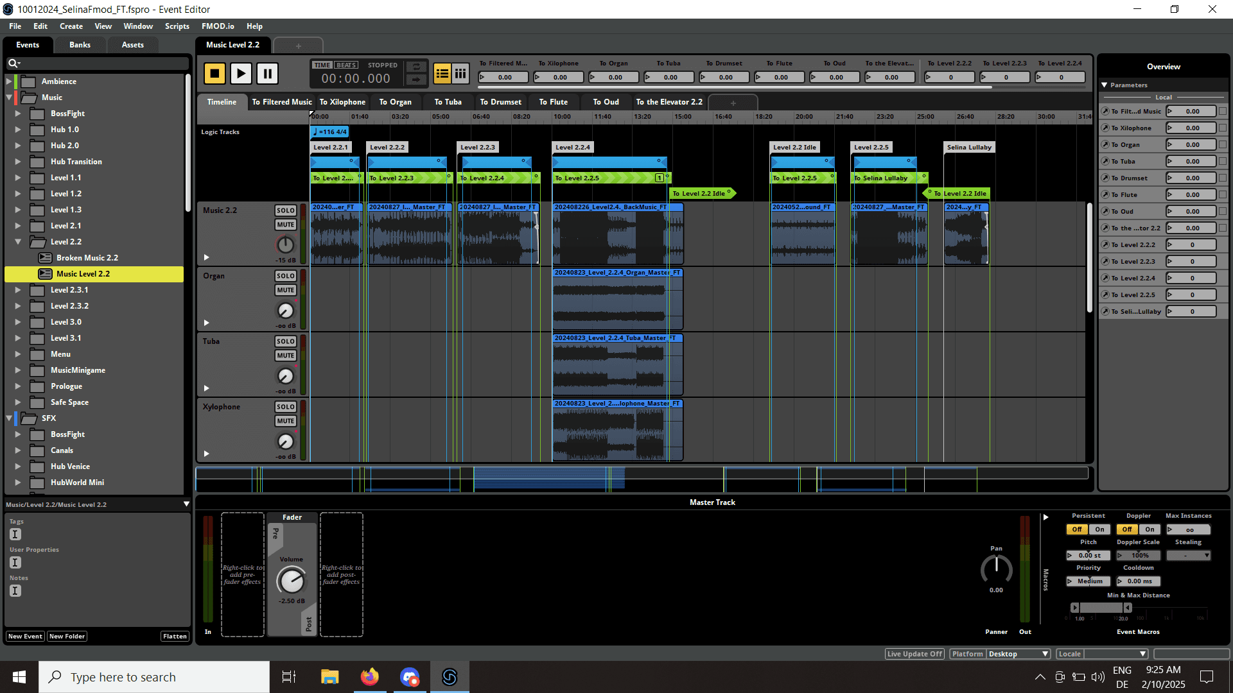The image size is (1233, 693).
Task: Click the yellow Stop transport button
Action: click(214, 74)
